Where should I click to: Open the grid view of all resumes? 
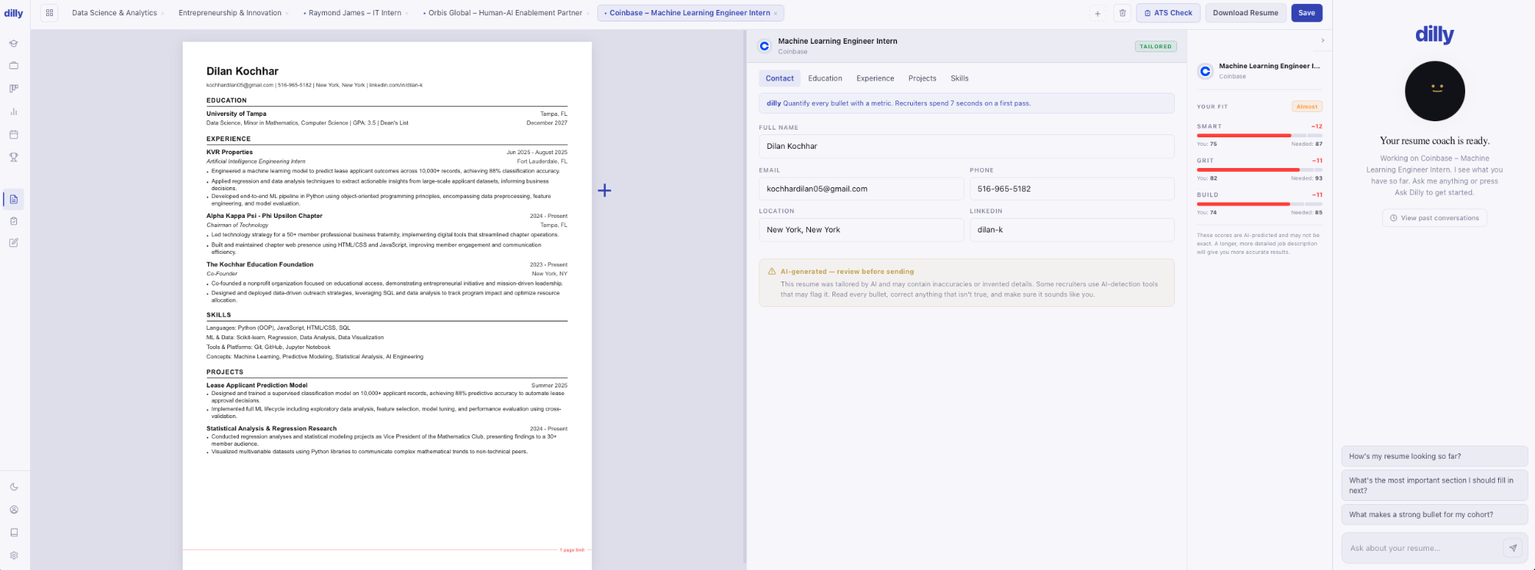[x=49, y=13]
